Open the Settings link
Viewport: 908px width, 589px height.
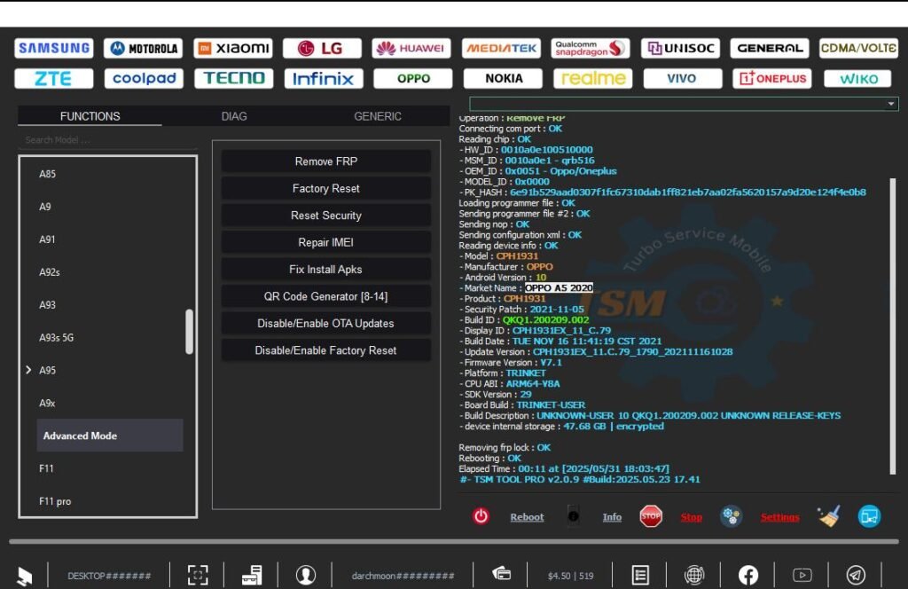coord(780,517)
